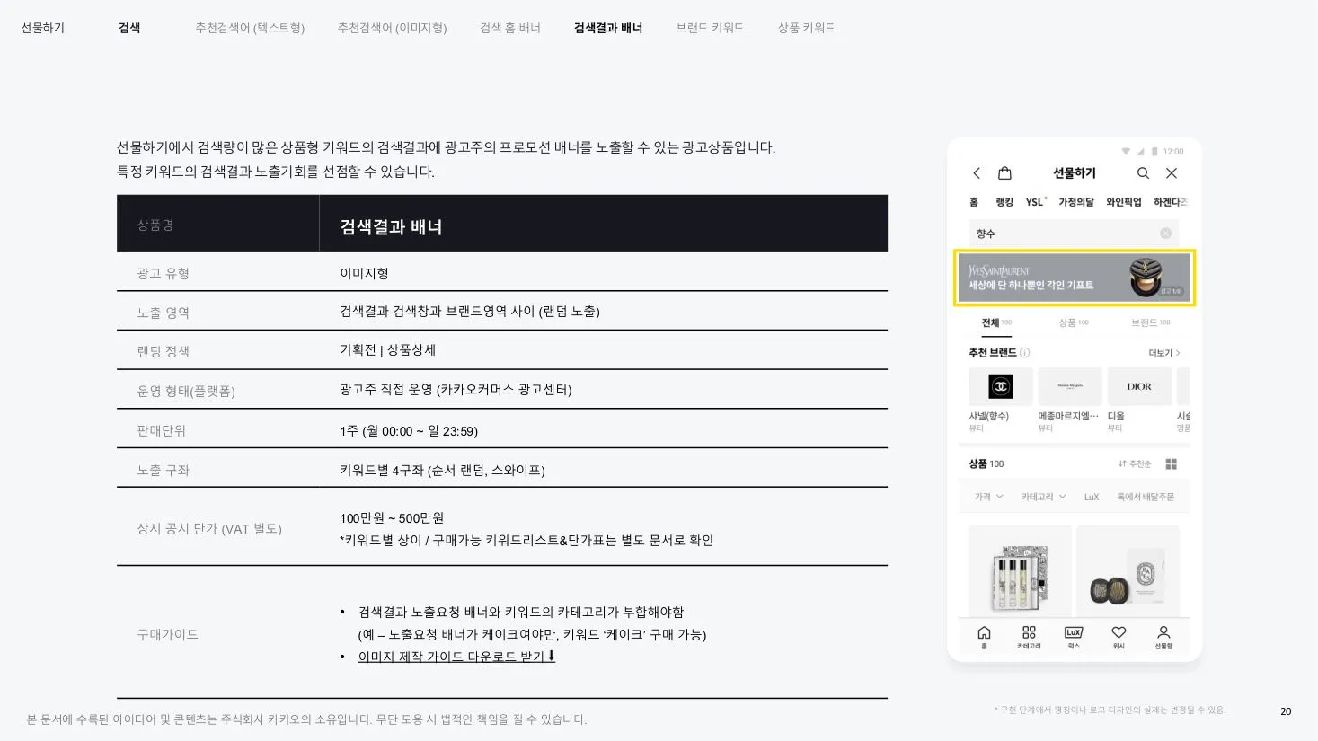Open the LuX bottom navigation icon
The image size is (1318, 741).
tap(1074, 638)
